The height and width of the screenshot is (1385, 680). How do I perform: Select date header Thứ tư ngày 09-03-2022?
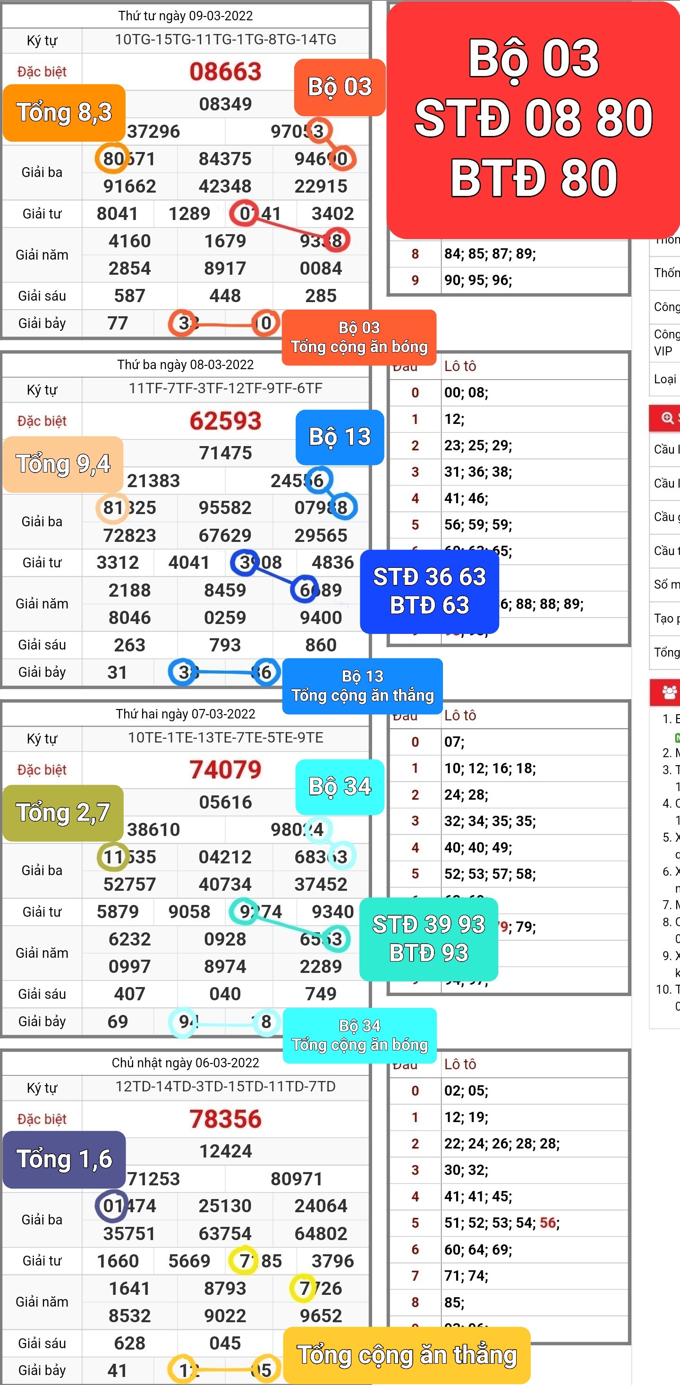186,16
